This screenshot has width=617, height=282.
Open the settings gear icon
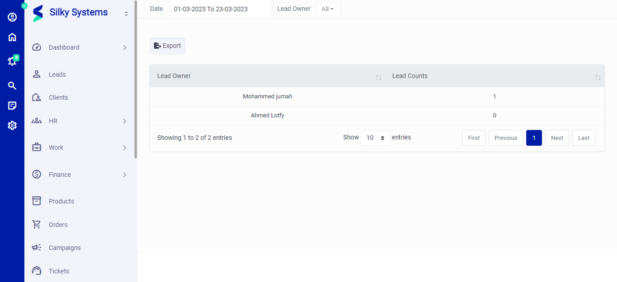click(12, 125)
